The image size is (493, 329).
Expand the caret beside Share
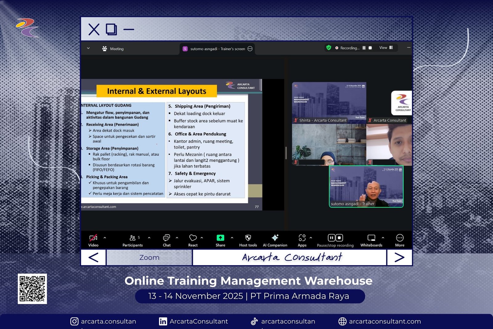[232, 238]
